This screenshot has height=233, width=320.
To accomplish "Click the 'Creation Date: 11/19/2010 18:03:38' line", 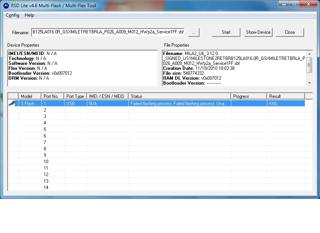I will pos(199,68).
